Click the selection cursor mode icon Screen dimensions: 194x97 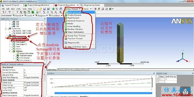(x=4, y=12)
